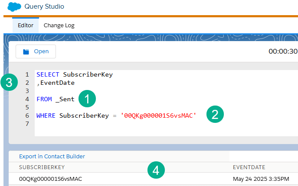This screenshot has width=298, height=186.
Task: Click EventDate on editor line 2
Action: click(57, 83)
